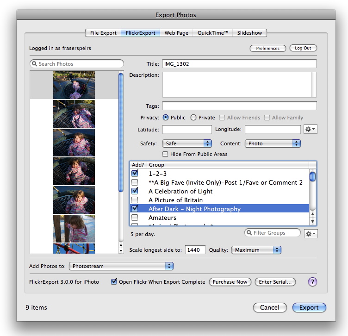Uncheck the A Celebration of Light checkbox
Screen dimensions: 348x336
pyautogui.click(x=135, y=191)
